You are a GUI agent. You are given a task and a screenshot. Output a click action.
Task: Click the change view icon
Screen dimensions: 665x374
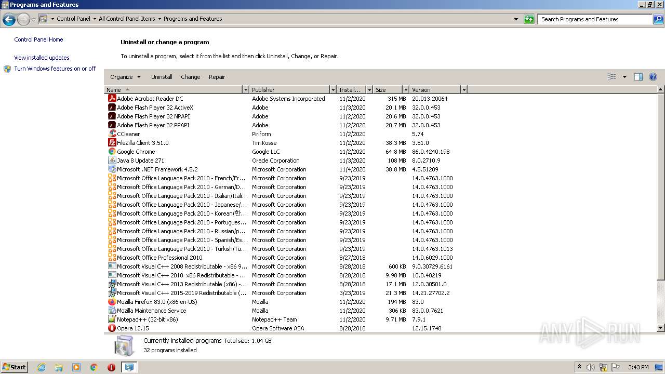point(612,77)
